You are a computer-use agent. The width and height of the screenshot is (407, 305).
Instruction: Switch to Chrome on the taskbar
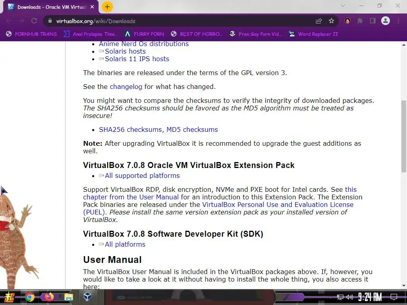click(29, 297)
